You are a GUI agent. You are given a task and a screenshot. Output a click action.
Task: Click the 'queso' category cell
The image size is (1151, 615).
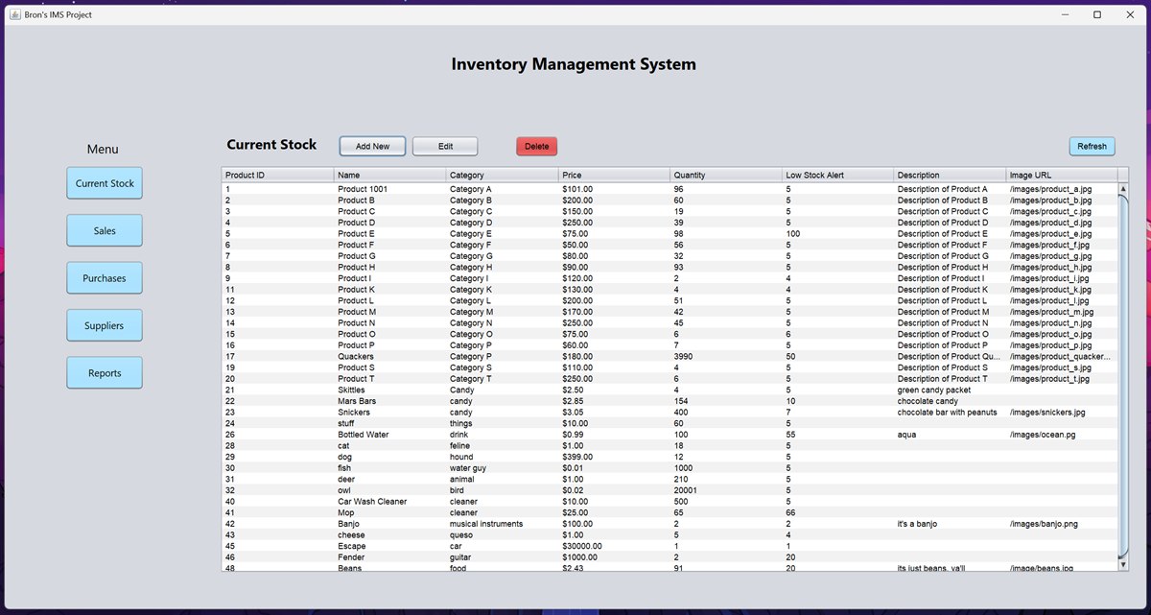502,534
